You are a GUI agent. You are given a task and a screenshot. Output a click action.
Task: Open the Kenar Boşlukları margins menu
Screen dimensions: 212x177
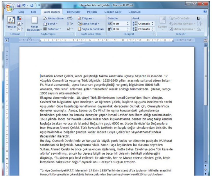(x=34, y=24)
